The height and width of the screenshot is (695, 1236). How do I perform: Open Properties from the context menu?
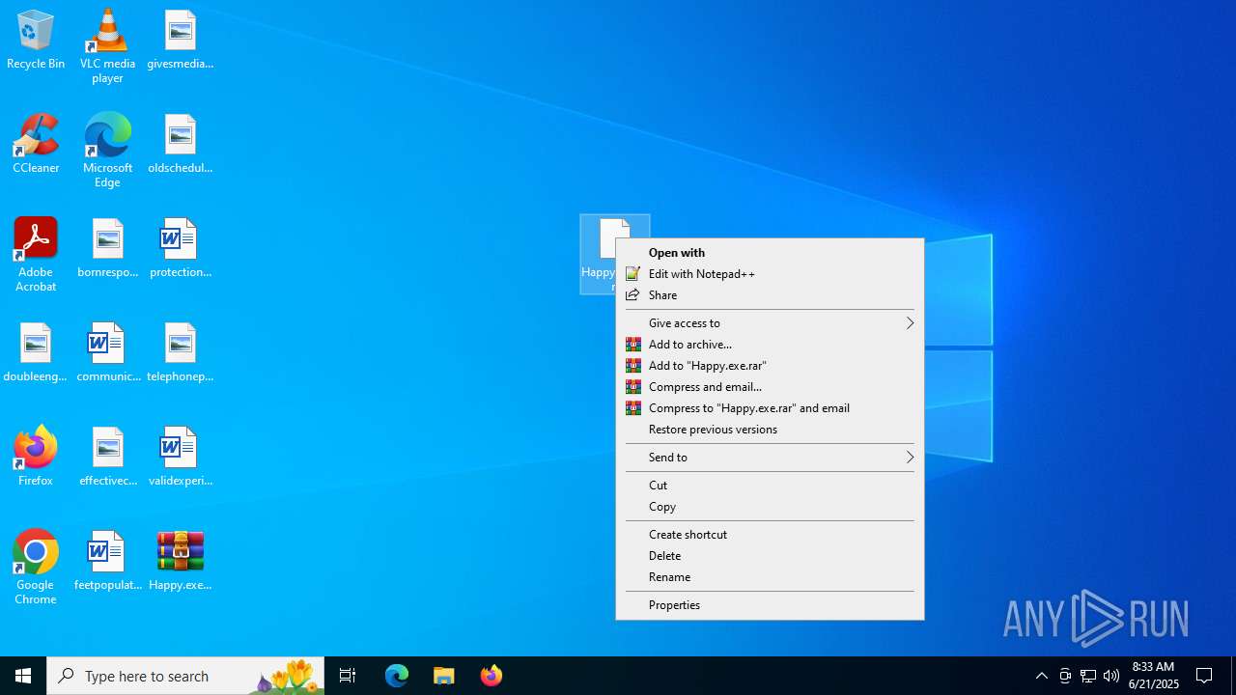coord(770,605)
